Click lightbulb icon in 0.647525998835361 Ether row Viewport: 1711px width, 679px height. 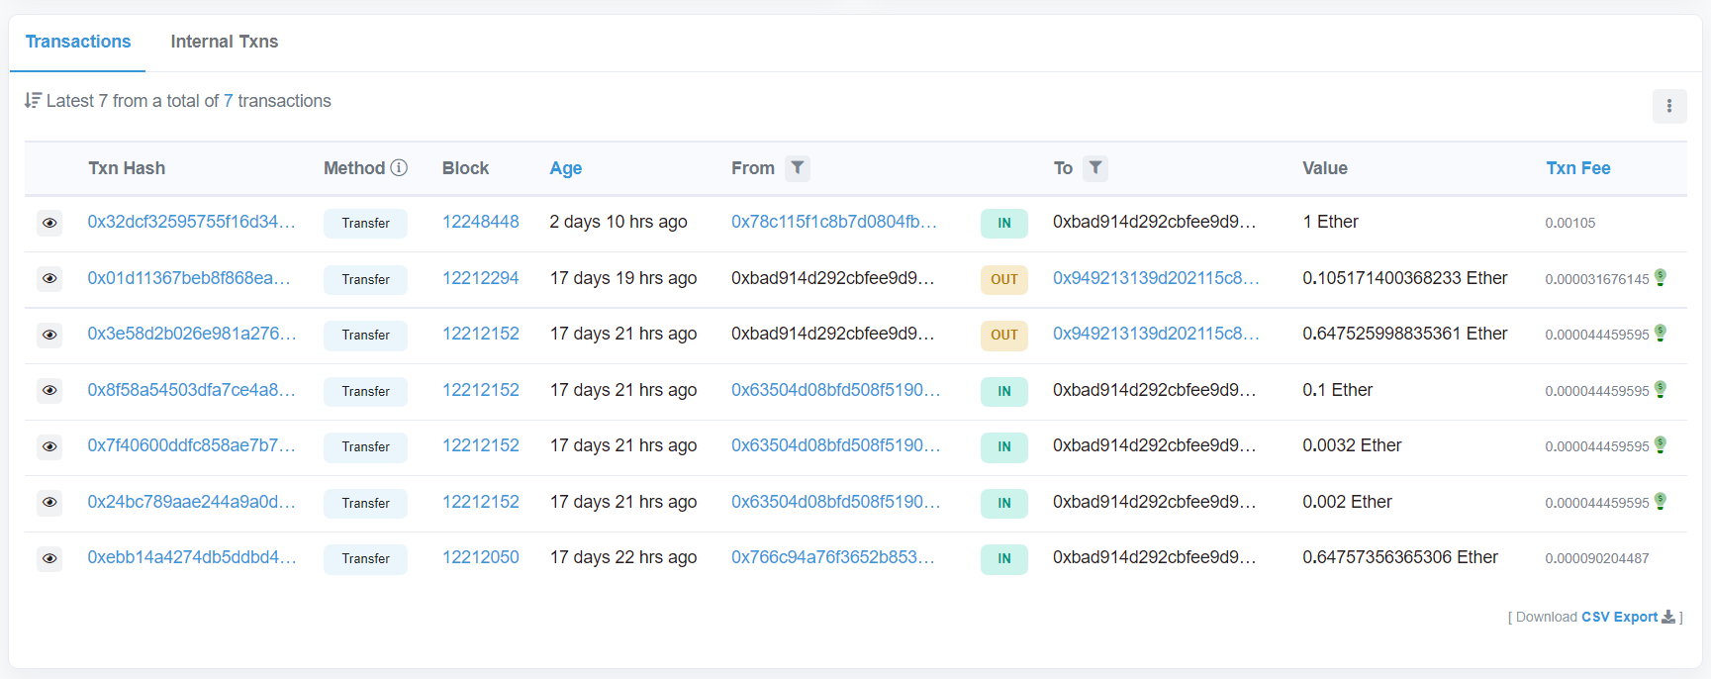point(1661,334)
